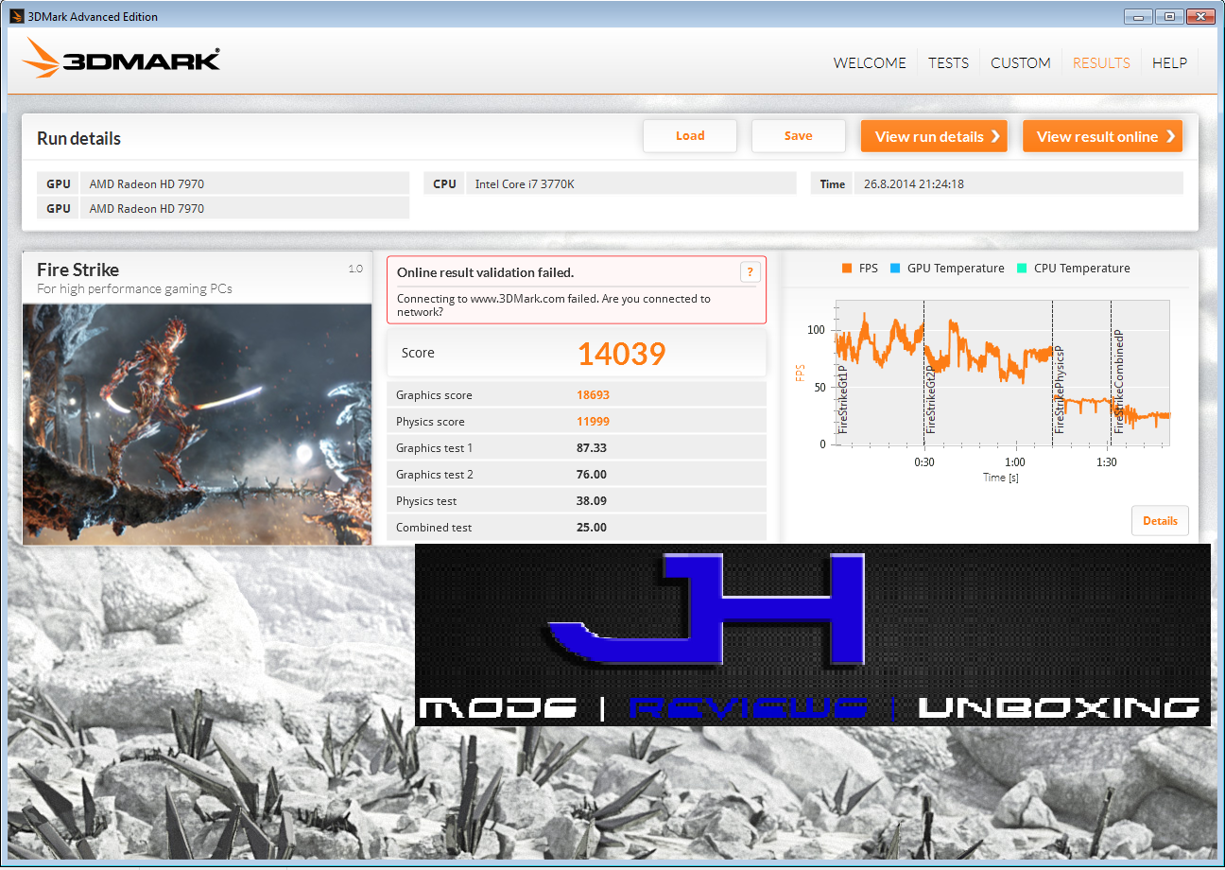Select RESULTS in the navigation menu
This screenshot has width=1225, height=870.
tap(1101, 62)
